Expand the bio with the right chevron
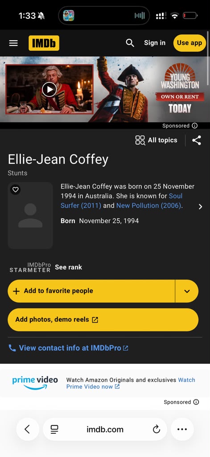This screenshot has height=457, width=210. pos(200,207)
